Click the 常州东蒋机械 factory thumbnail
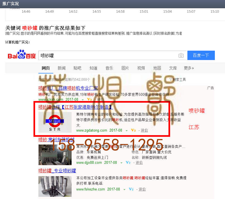Screen dimensions: 225x199 pos(55,155)
